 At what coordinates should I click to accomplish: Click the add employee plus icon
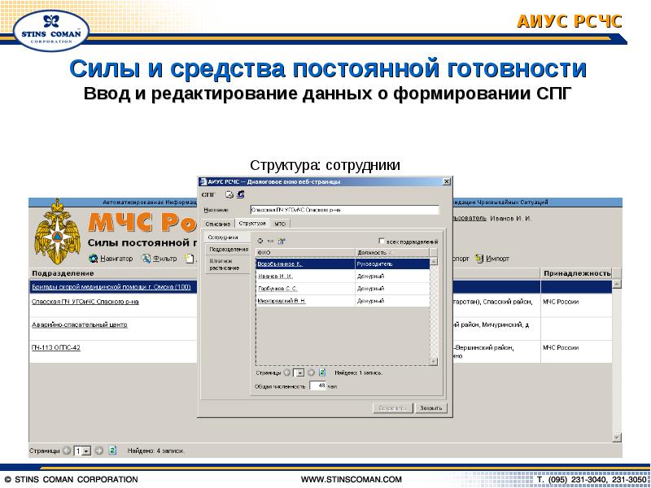coord(260,241)
